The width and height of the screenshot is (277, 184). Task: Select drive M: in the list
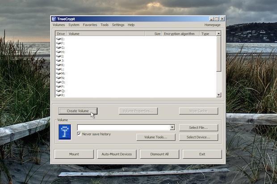(61, 74)
